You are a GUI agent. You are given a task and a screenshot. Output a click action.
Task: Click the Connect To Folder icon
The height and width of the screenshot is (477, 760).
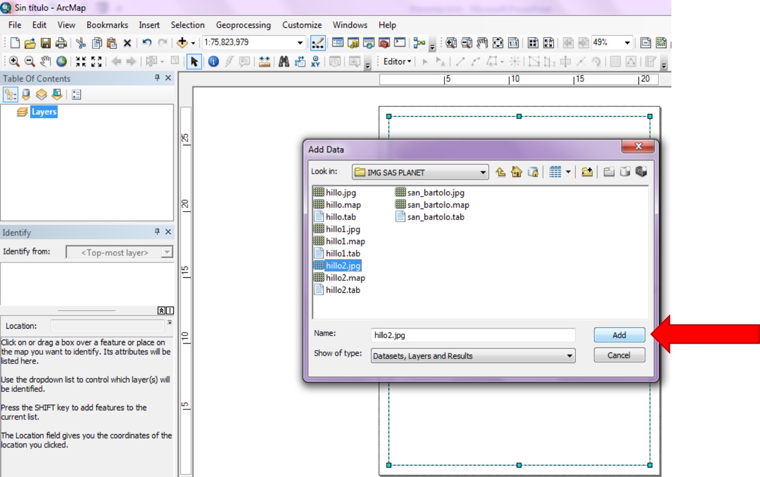pyautogui.click(x=587, y=172)
